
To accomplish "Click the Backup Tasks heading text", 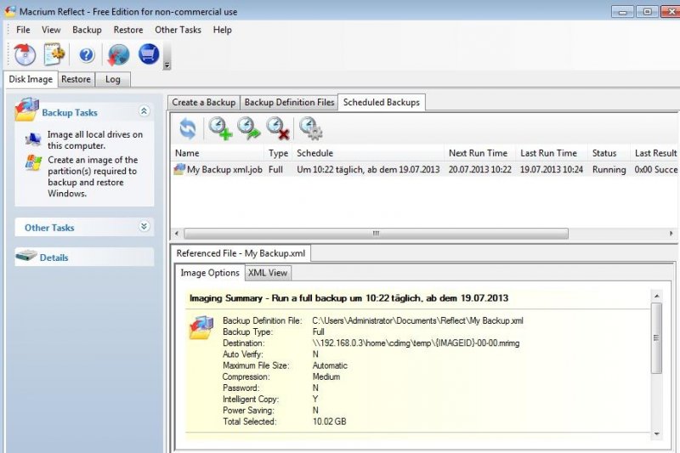I will pyautogui.click(x=70, y=112).
